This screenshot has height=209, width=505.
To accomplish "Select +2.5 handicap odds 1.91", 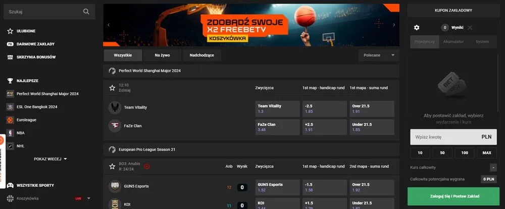I will point(325,127).
